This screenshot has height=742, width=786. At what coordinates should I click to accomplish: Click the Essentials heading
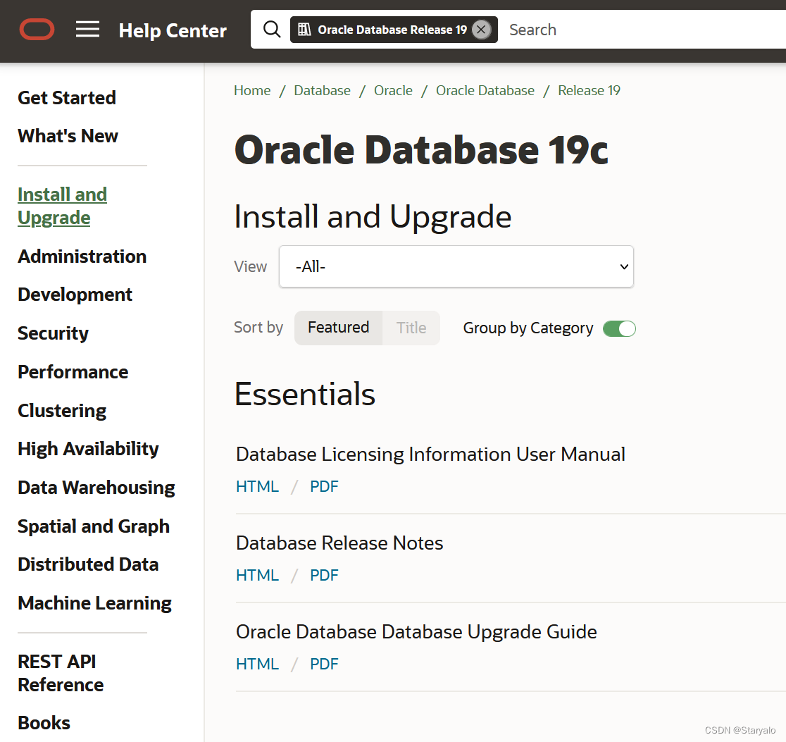point(305,394)
